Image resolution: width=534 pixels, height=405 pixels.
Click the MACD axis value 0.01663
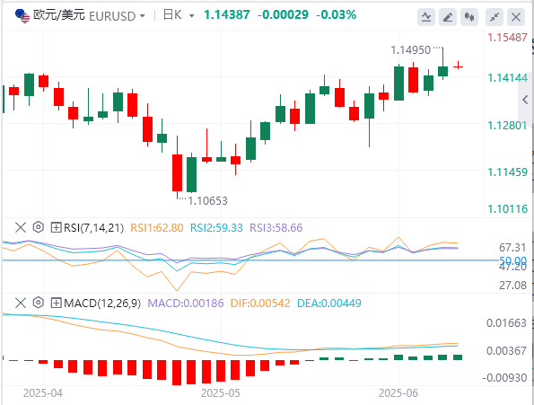tap(506, 323)
